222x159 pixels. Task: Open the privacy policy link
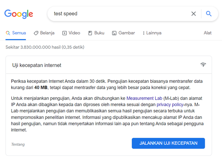coord(170,105)
